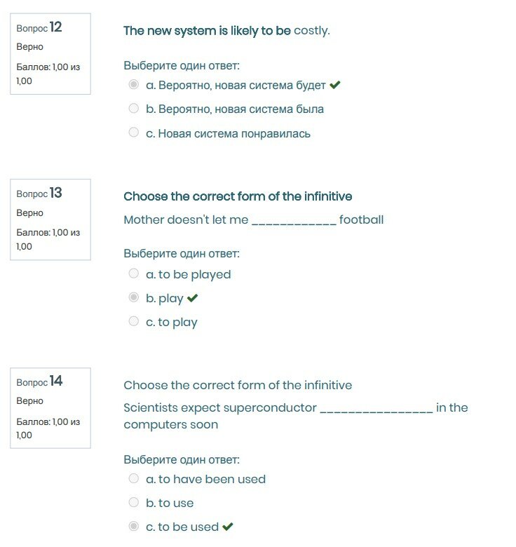Image resolution: width=516 pixels, height=547 pixels.
Task: Click the 'Вопрос 12' info box
Action: click(x=50, y=53)
